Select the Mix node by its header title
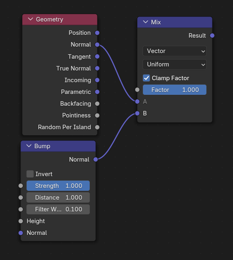The width and height of the screenshot is (233, 260). pyautogui.click(x=156, y=22)
